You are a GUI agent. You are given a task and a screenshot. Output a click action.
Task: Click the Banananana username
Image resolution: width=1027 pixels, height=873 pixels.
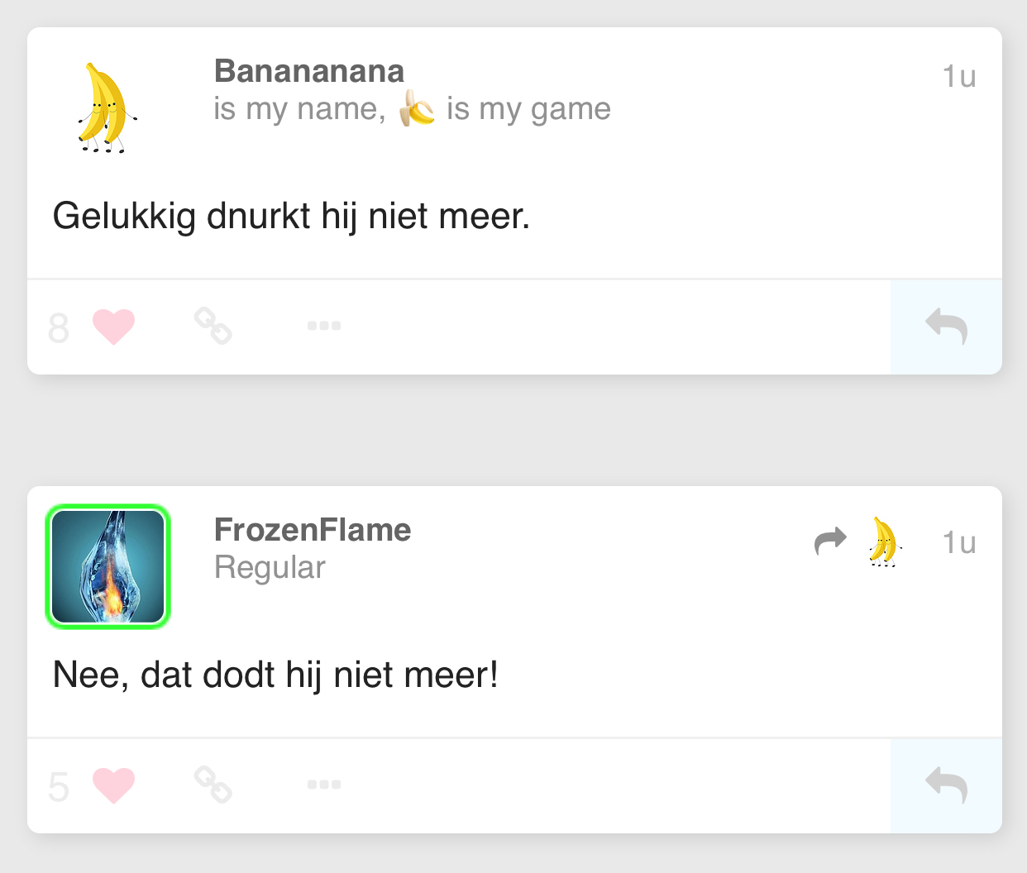pos(309,71)
